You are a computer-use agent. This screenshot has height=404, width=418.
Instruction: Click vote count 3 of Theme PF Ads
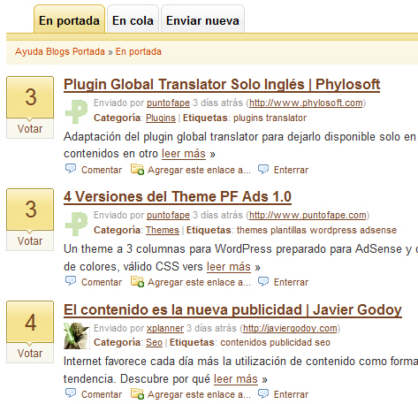(x=30, y=210)
